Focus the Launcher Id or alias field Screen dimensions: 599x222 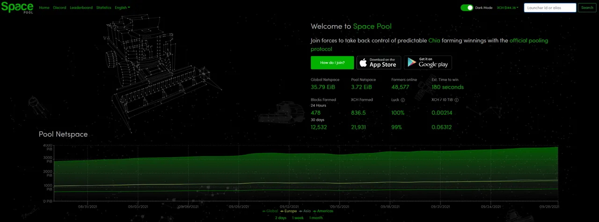[x=550, y=7]
